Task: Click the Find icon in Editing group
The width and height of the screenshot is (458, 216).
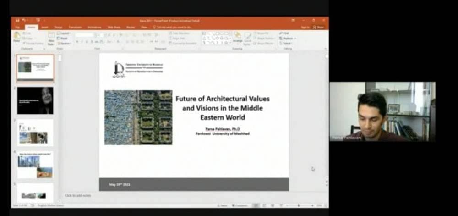Action: [285, 33]
